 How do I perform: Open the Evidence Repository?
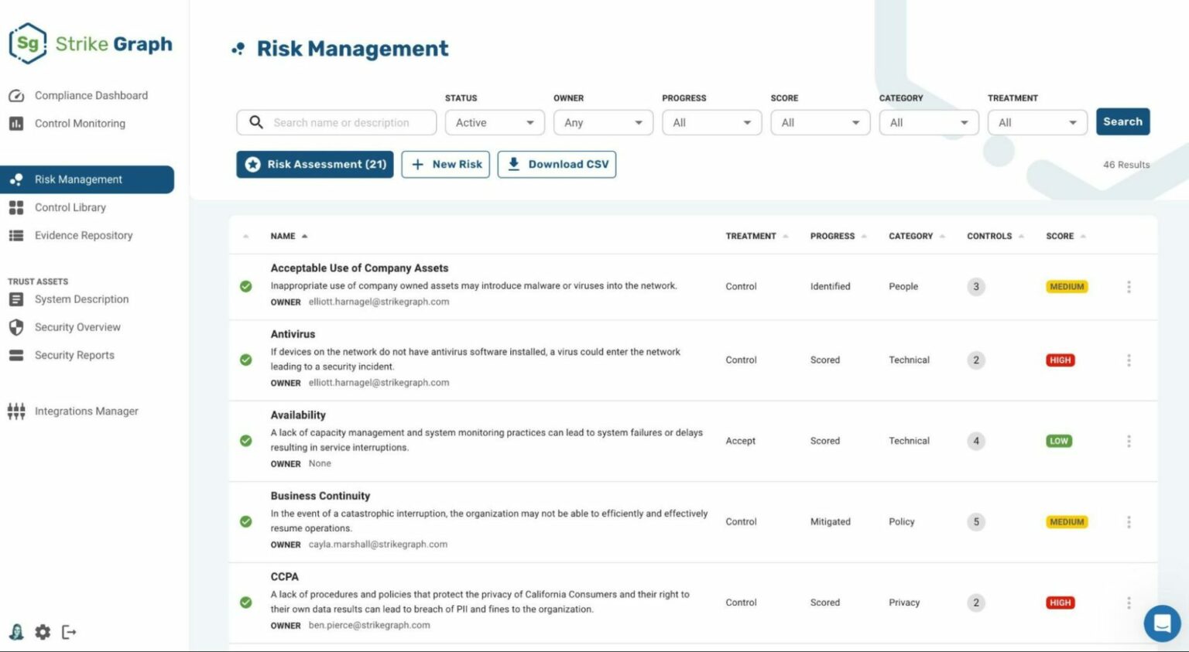83,235
